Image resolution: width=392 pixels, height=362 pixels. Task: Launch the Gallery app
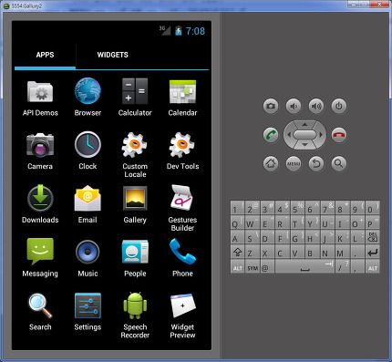(135, 204)
